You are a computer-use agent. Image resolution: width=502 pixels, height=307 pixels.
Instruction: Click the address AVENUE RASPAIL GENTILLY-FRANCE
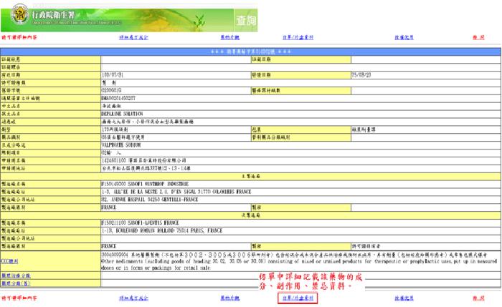coord(150,200)
